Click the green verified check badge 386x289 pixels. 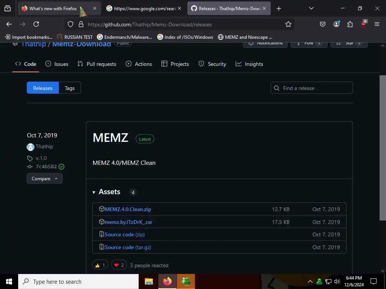(x=61, y=167)
